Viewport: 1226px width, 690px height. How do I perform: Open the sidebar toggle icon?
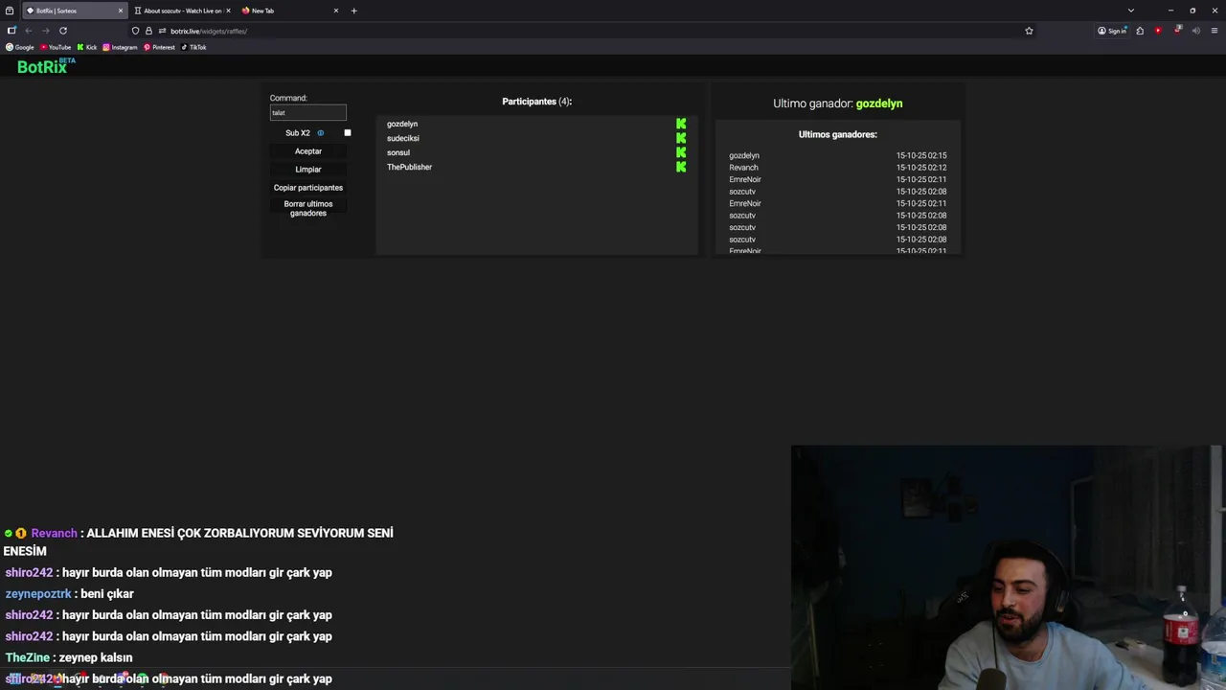(11, 31)
